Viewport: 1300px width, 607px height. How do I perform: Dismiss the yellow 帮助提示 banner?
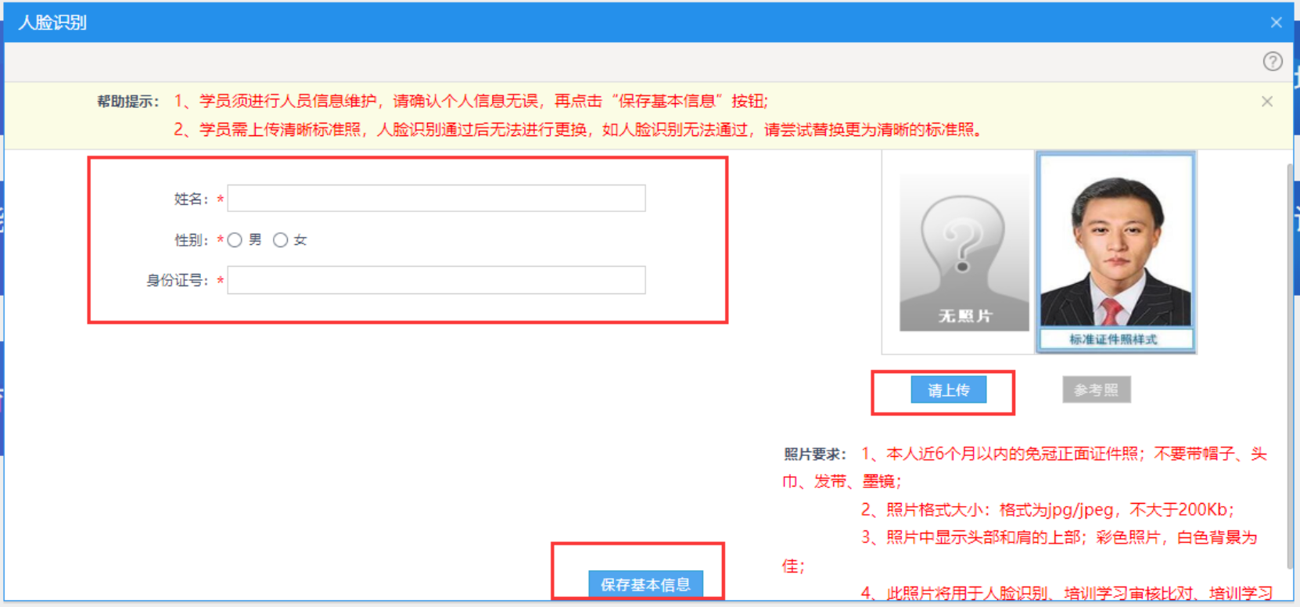click(1267, 102)
